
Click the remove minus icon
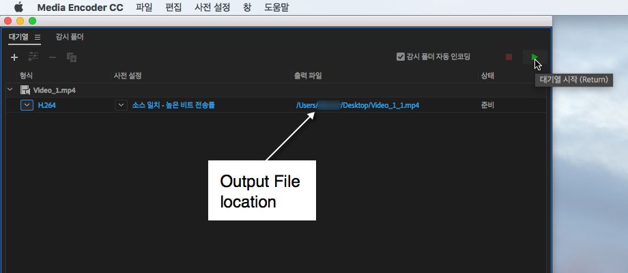[x=52, y=57]
